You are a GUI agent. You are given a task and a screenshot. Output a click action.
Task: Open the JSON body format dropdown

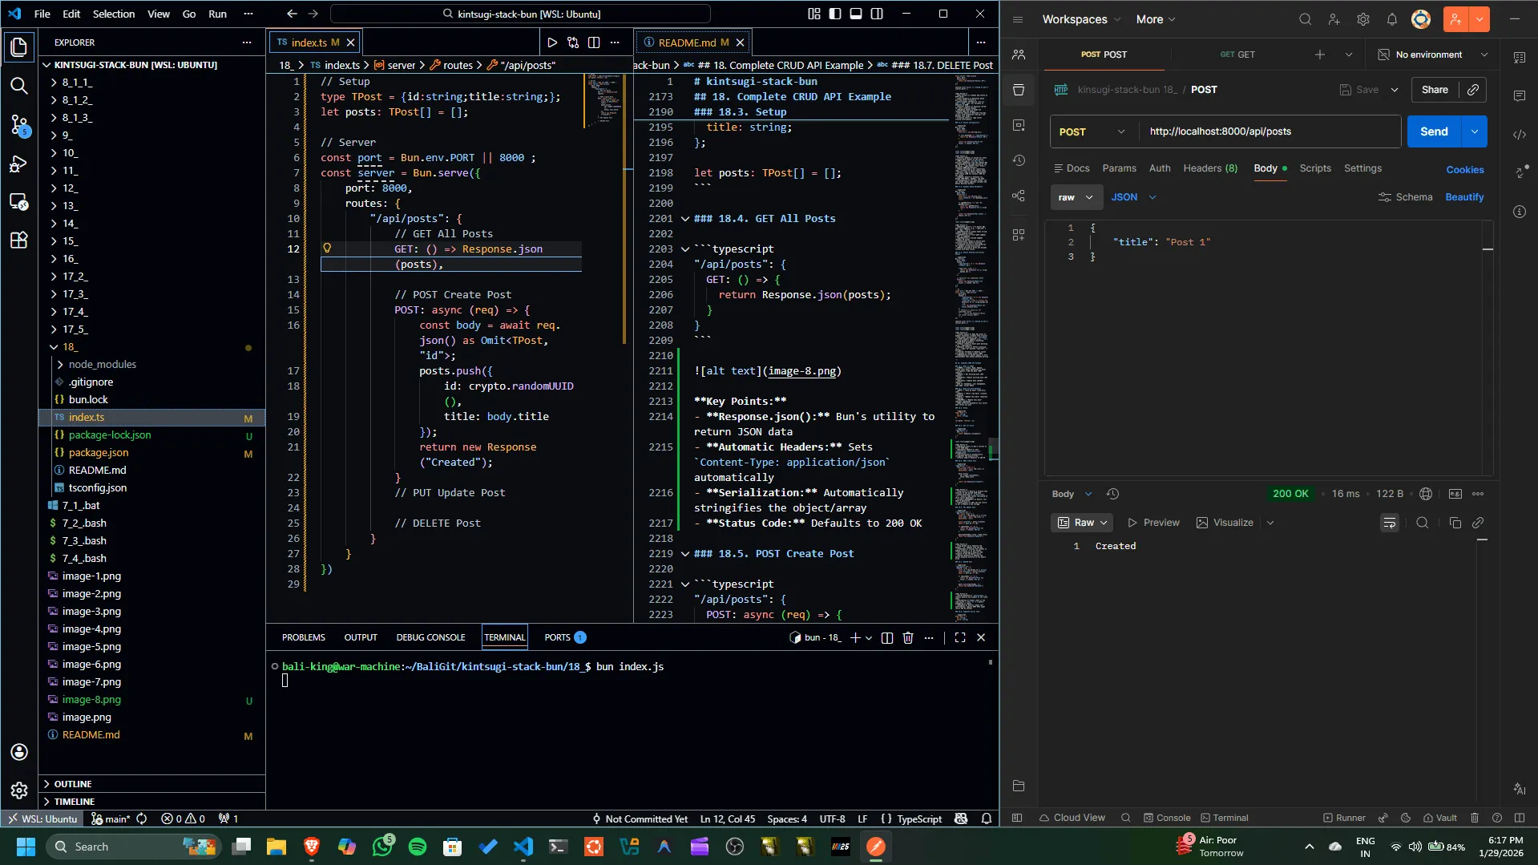pyautogui.click(x=1133, y=197)
